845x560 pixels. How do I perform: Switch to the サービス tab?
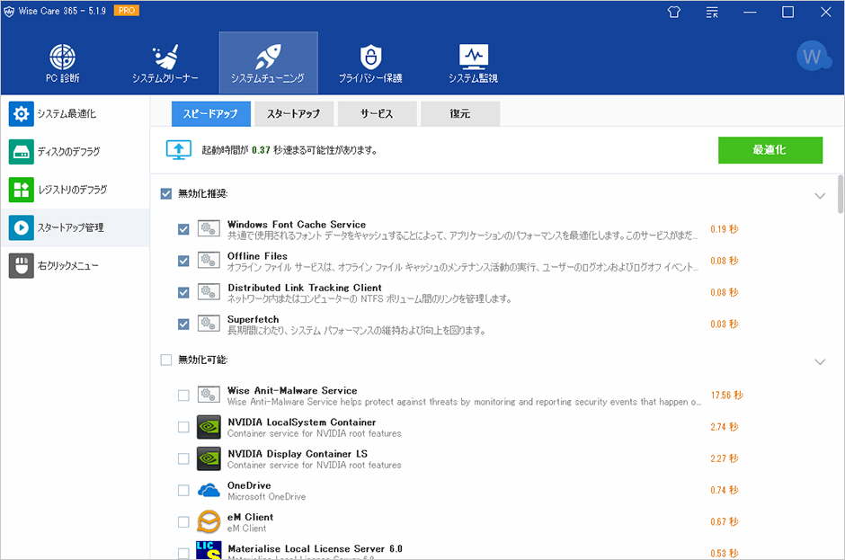pyautogui.click(x=377, y=114)
